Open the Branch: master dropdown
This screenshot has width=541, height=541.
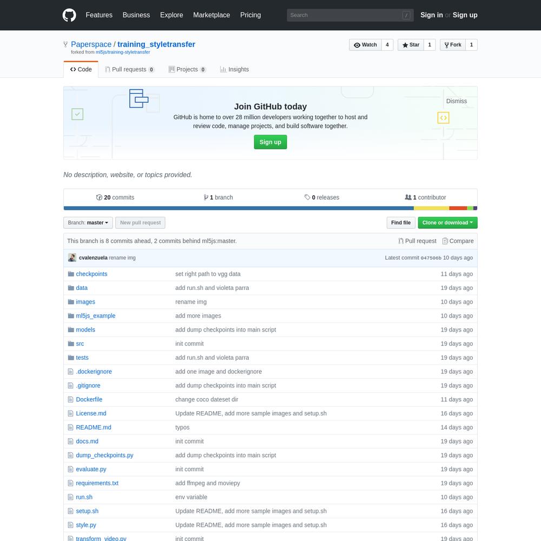pyautogui.click(x=88, y=223)
